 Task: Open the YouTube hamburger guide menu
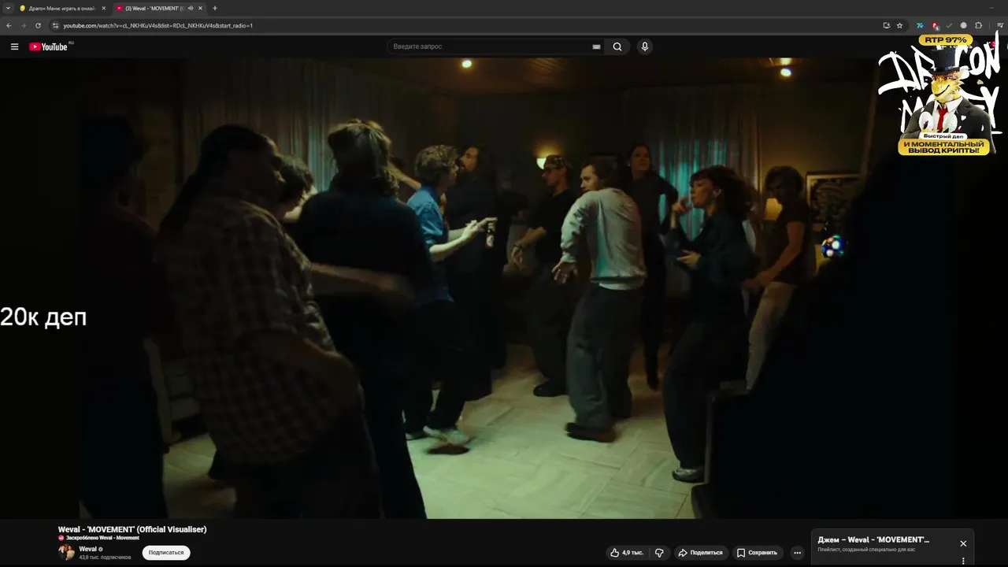click(x=14, y=46)
